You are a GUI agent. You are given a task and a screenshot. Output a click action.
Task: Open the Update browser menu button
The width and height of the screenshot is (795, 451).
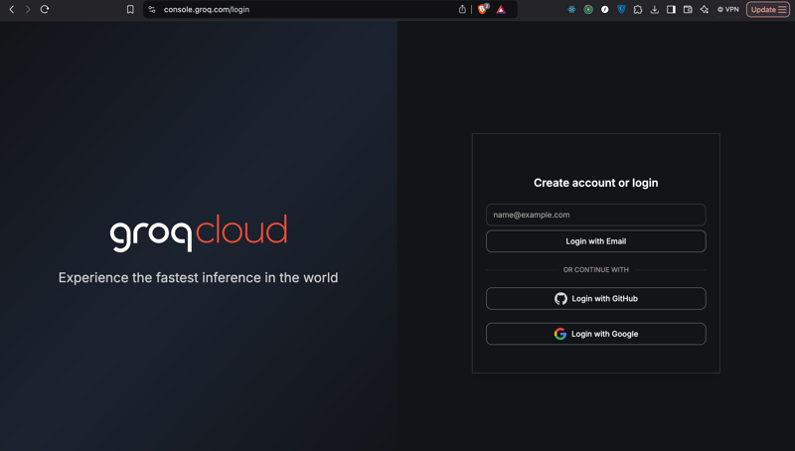pyautogui.click(x=768, y=9)
